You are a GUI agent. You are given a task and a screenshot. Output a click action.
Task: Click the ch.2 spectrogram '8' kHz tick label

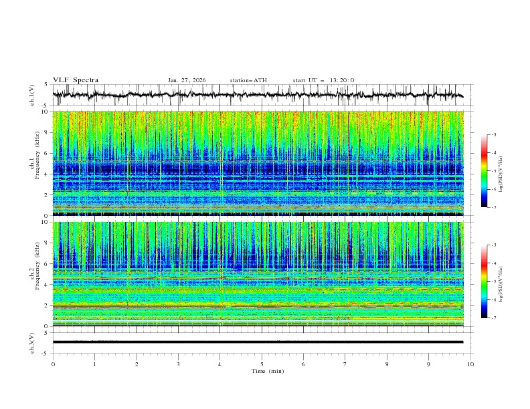pos(47,243)
